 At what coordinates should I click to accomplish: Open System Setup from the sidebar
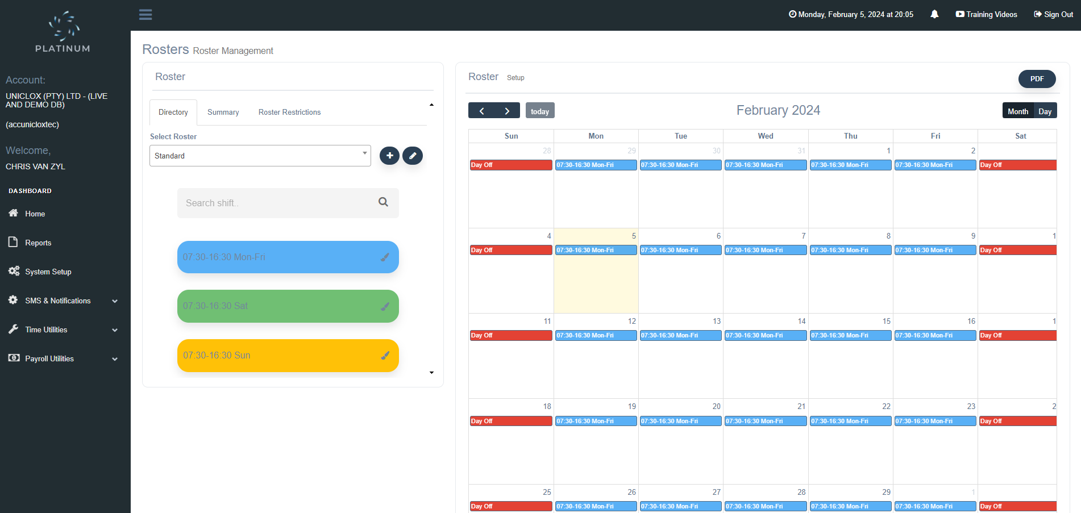tap(48, 272)
